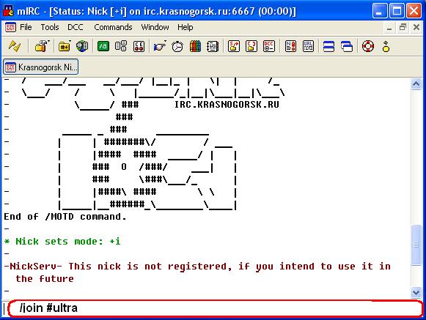Open the Help lifebuoy icon
The image size is (426, 320).
point(368,46)
